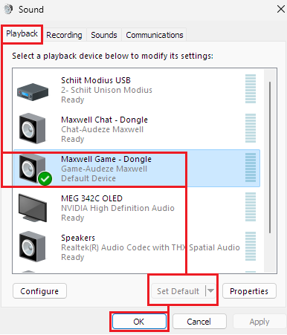Select the "Speakers" device name
287x335 pixels.
(x=78, y=238)
